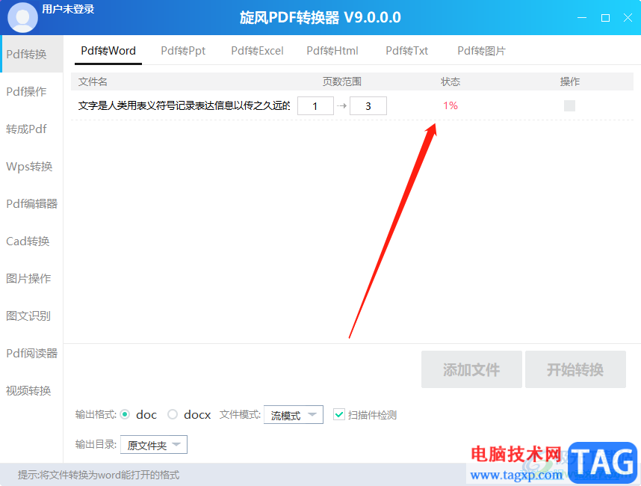Viewport: 641px width, 486px height.
Task: Click the 页数范围 column header
Action: [341, 81]
